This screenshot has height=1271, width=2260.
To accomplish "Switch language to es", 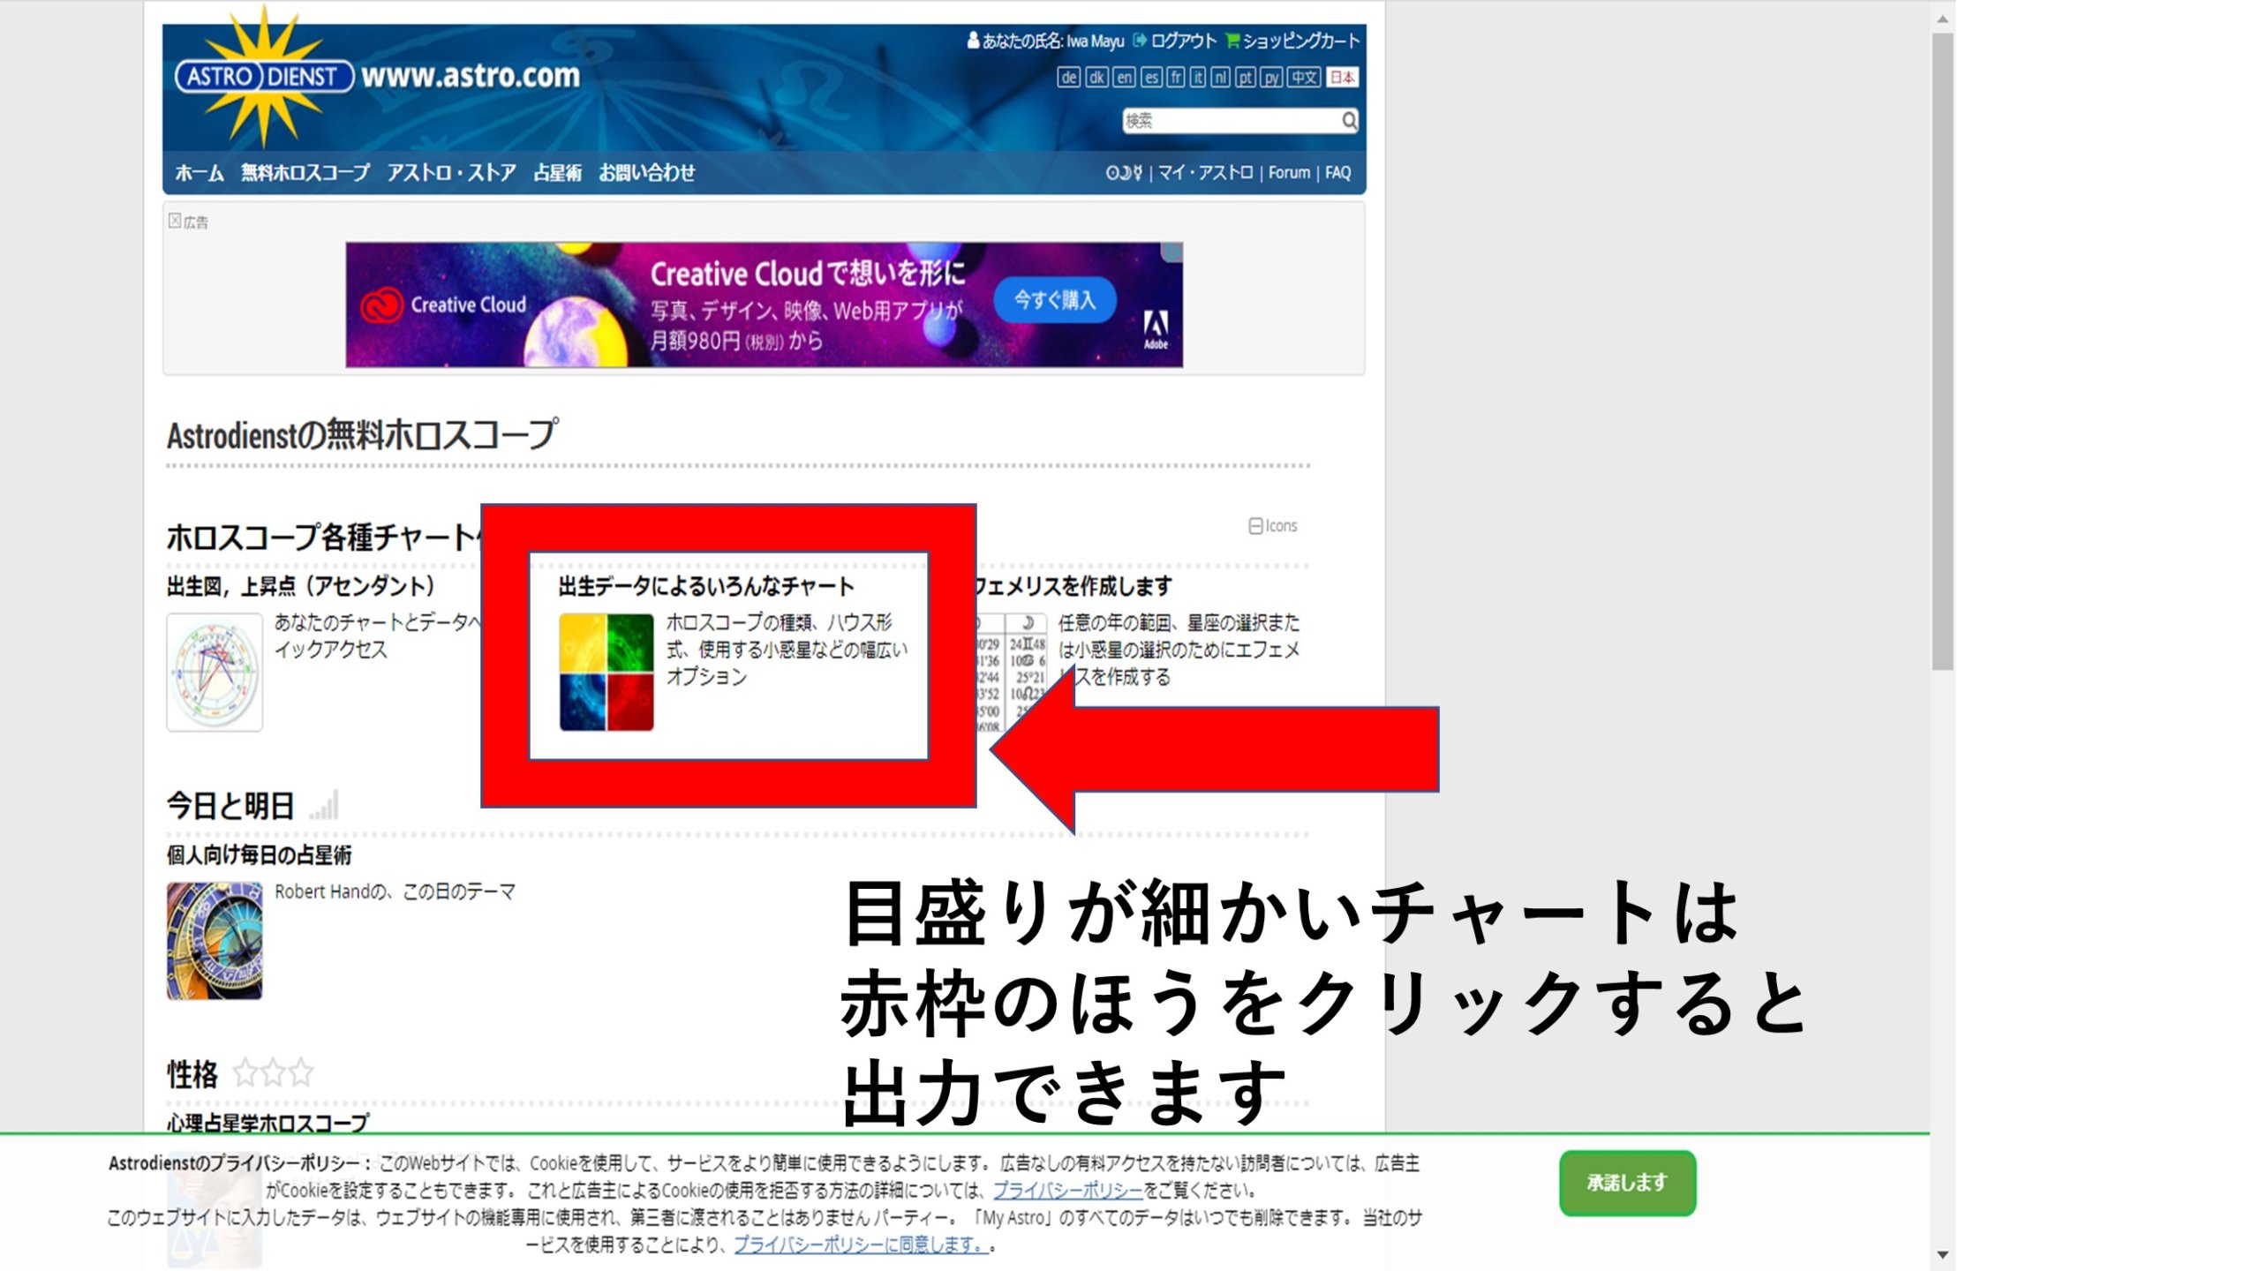I will (x=1150, y=78).
